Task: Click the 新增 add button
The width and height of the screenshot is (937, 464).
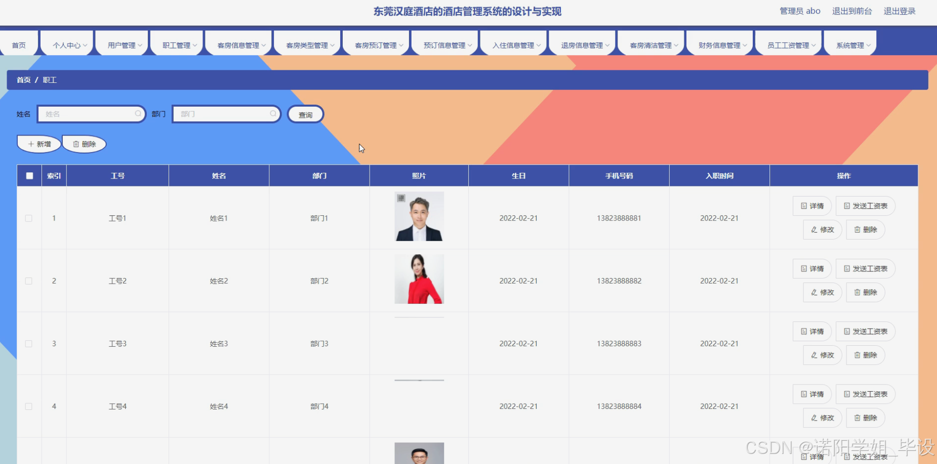Action: point(39,144)
